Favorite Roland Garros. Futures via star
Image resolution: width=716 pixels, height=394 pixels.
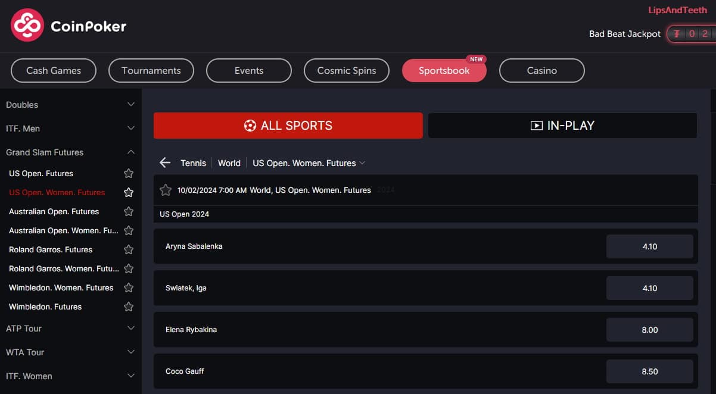click(x=128, y=250)
